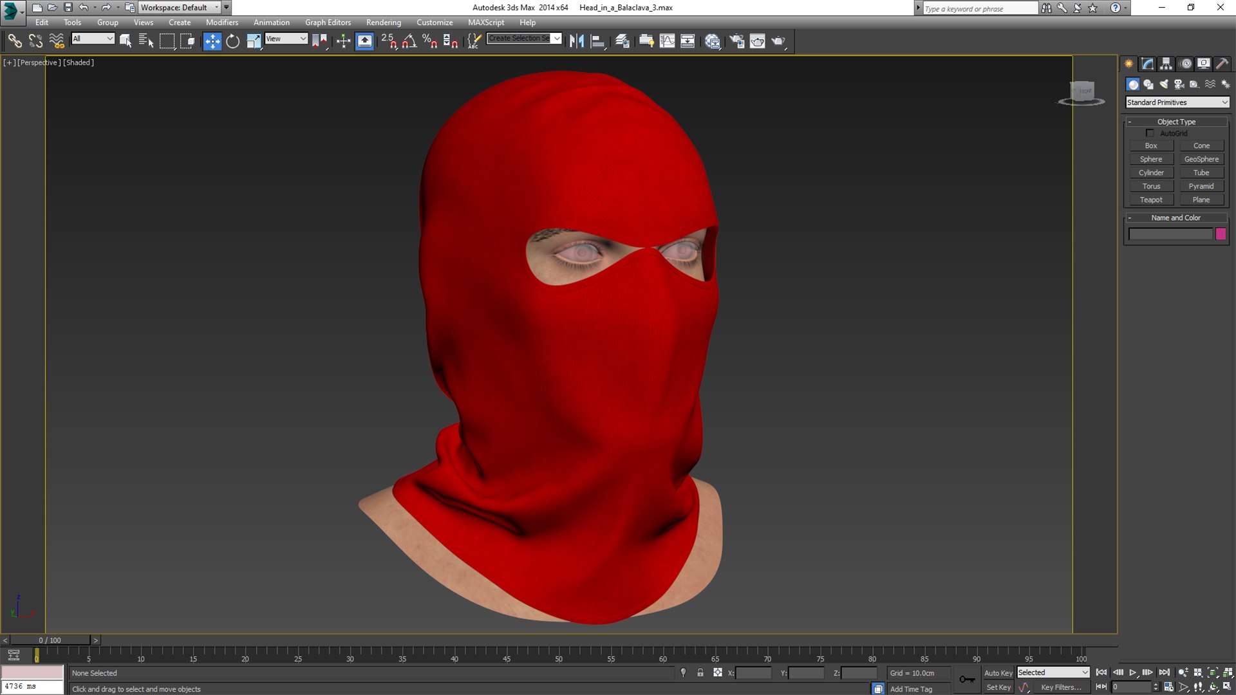Open the selection filter All dropdown
1236x695 pixels.
click(x=93, y=39)
